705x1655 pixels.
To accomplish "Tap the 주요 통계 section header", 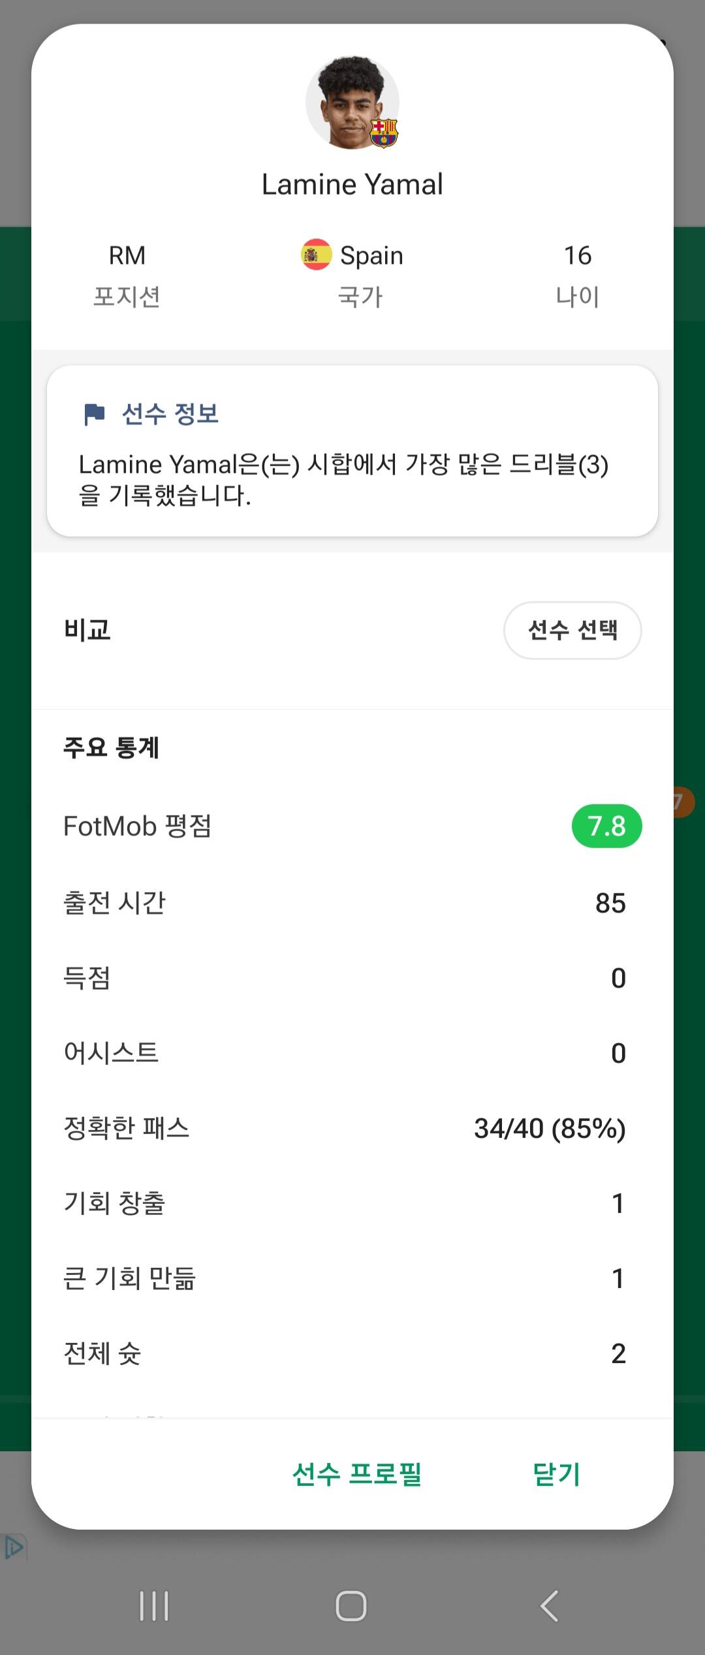I will click(112, 748).
